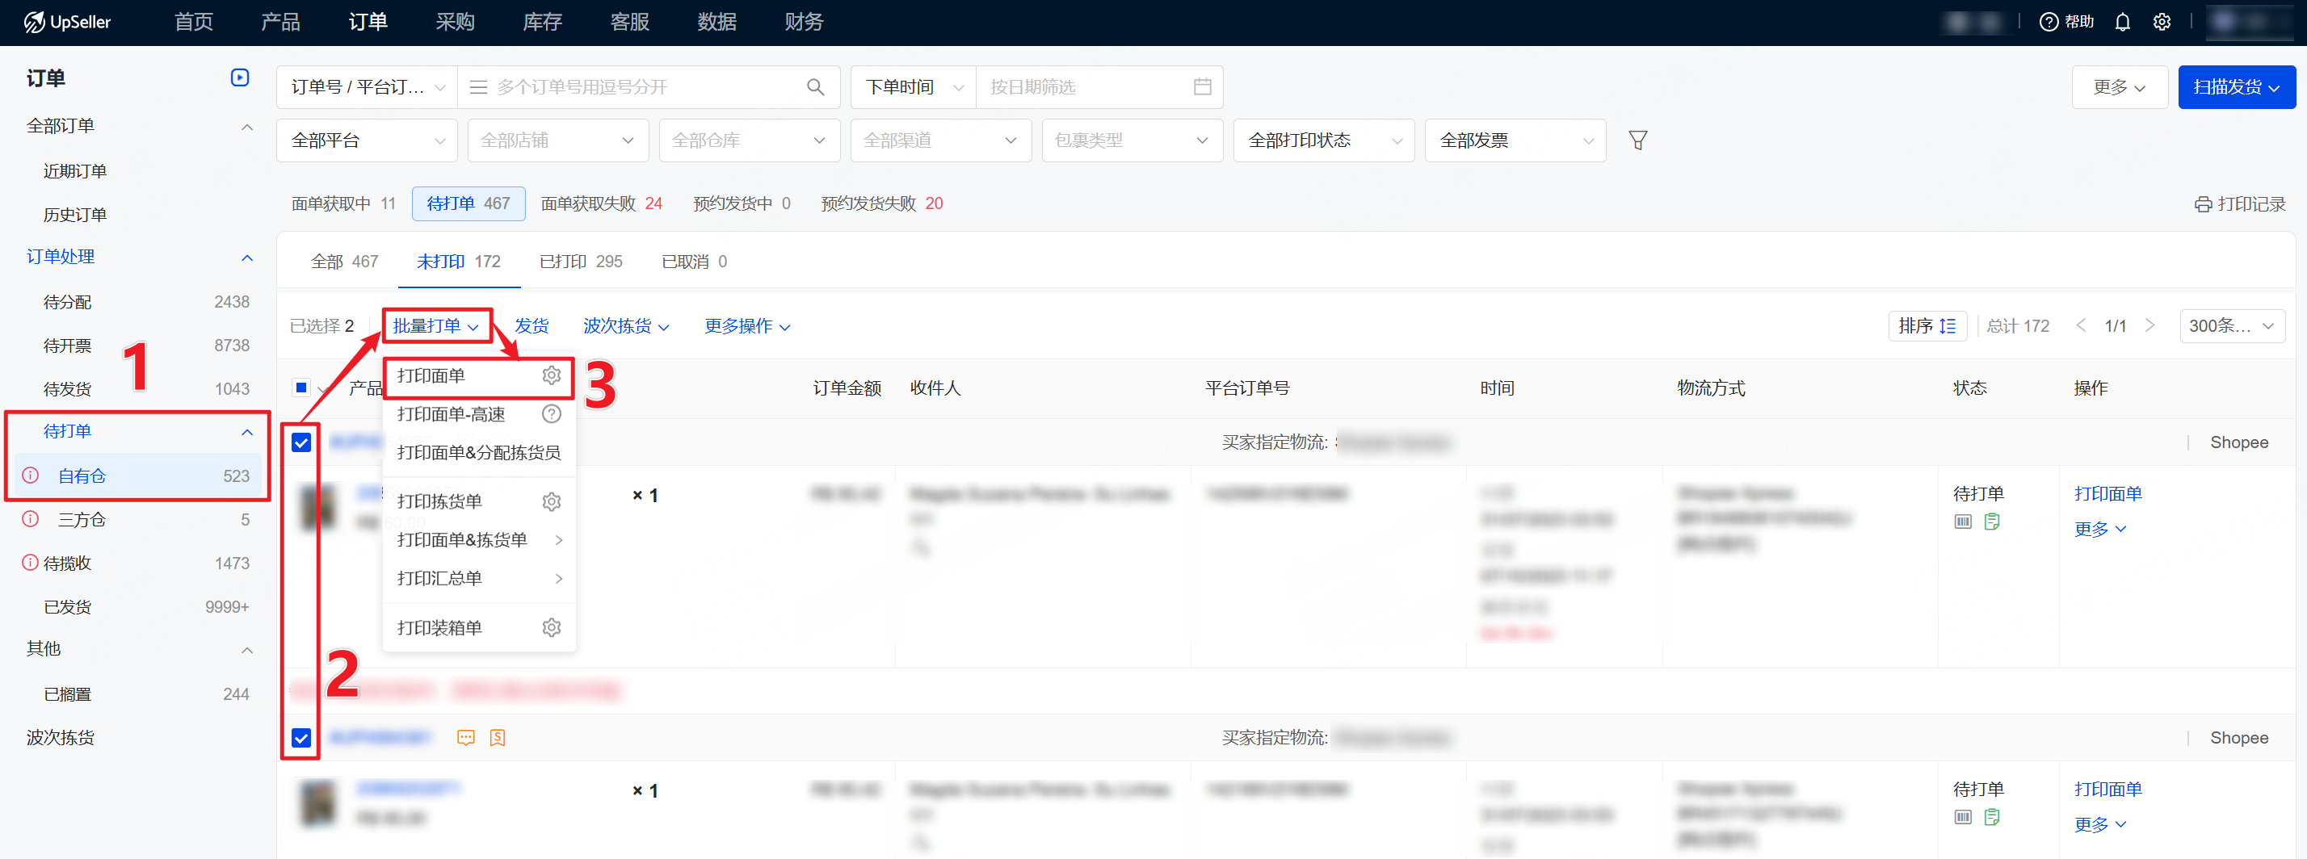Open the 全部平台 dropdown
The height and width of the screenshot is (859, 2307).
tap(368, 140)
